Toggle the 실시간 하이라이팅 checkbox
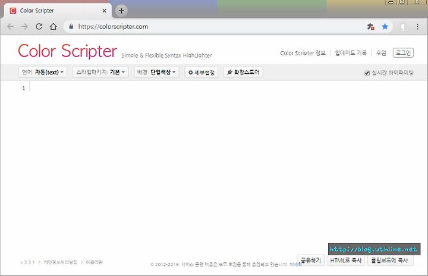The width and height of the screenshot is (428, 276). tap(367, 73)
